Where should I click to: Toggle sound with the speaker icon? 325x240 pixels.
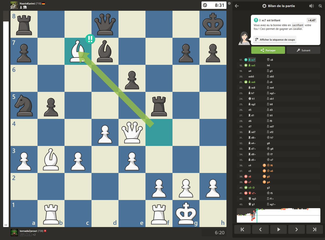pos(311,6)
